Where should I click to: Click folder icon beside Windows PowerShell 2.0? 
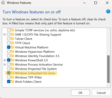(12, 60)
